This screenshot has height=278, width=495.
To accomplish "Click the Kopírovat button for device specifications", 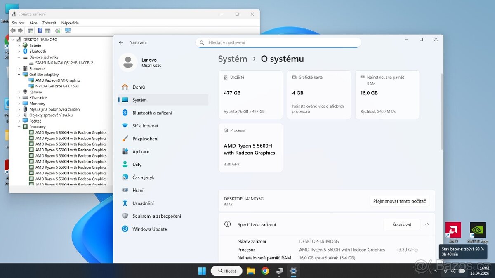I will [402, 224].
